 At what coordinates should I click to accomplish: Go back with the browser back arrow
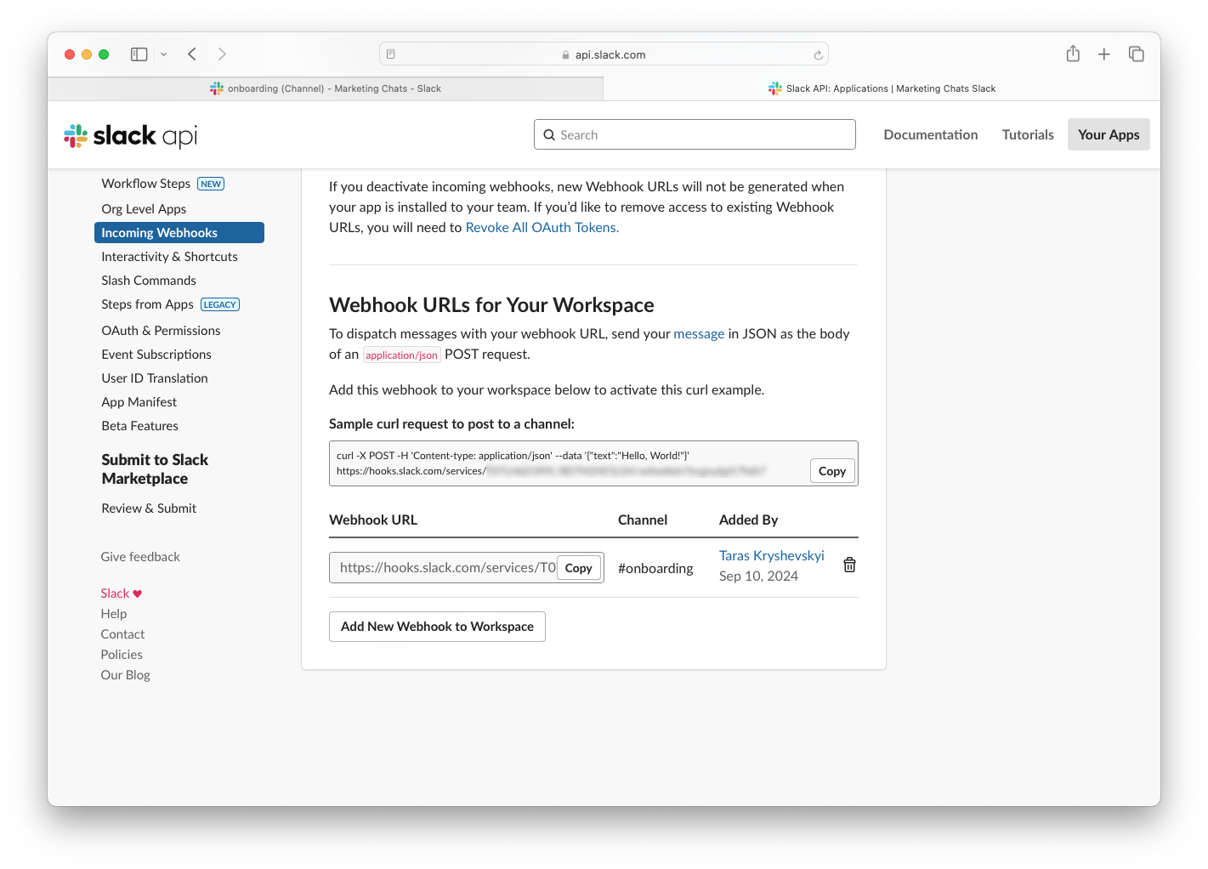click(x=192, y=54)
